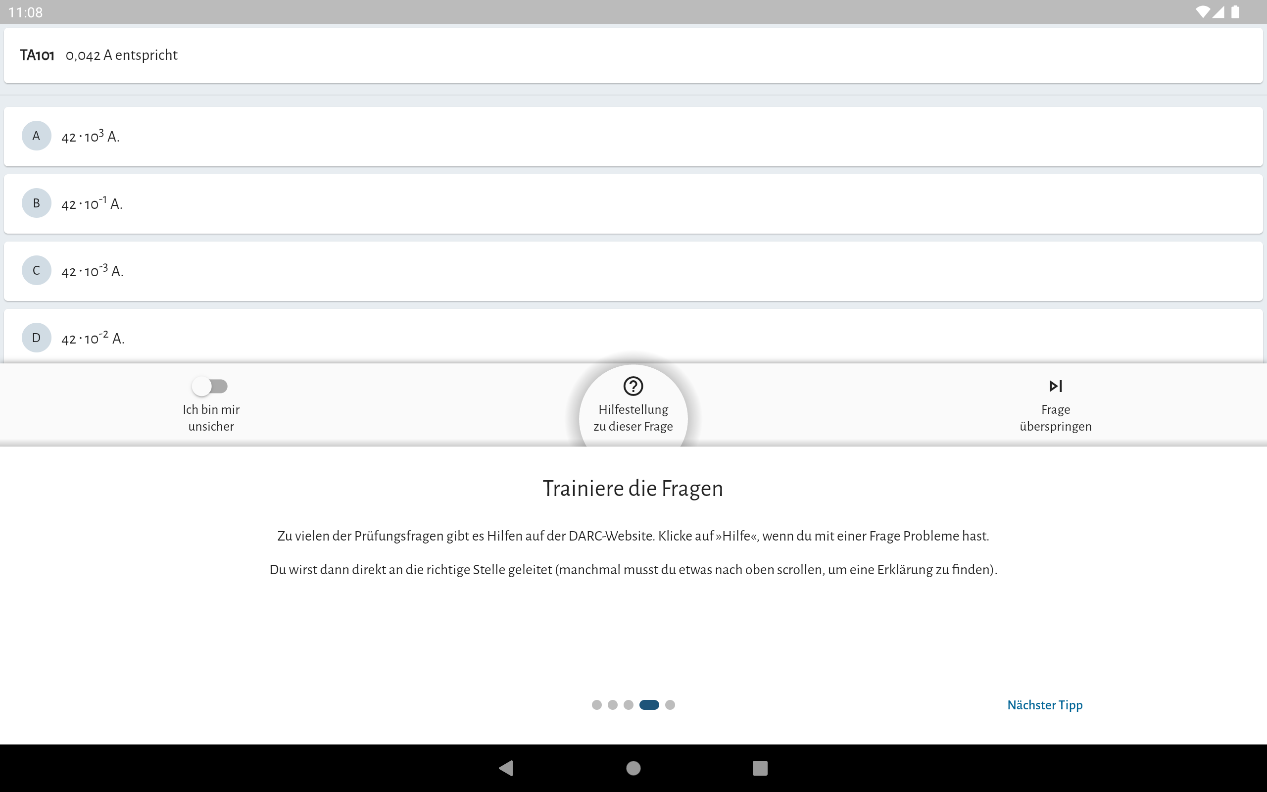
Task: Click 'Nächster Tipp' link
Action: coord(1044,704)
